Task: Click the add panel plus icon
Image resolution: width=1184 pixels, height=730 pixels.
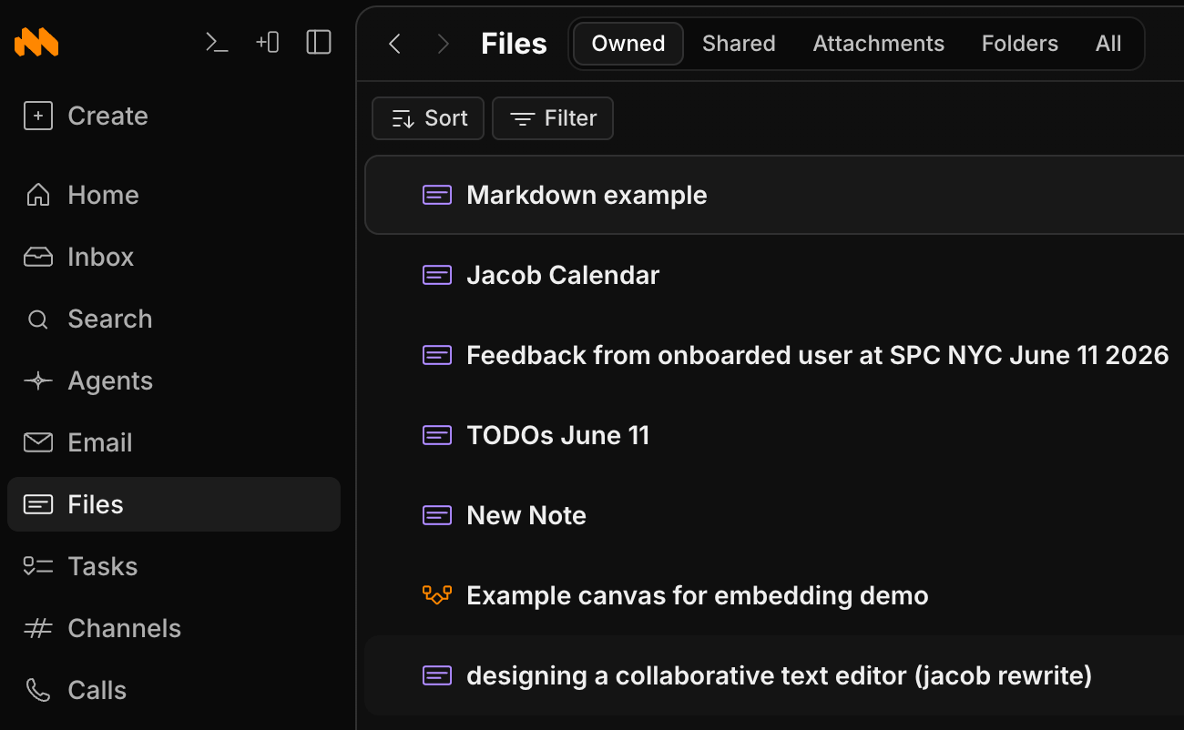Action: pos(268,42)
